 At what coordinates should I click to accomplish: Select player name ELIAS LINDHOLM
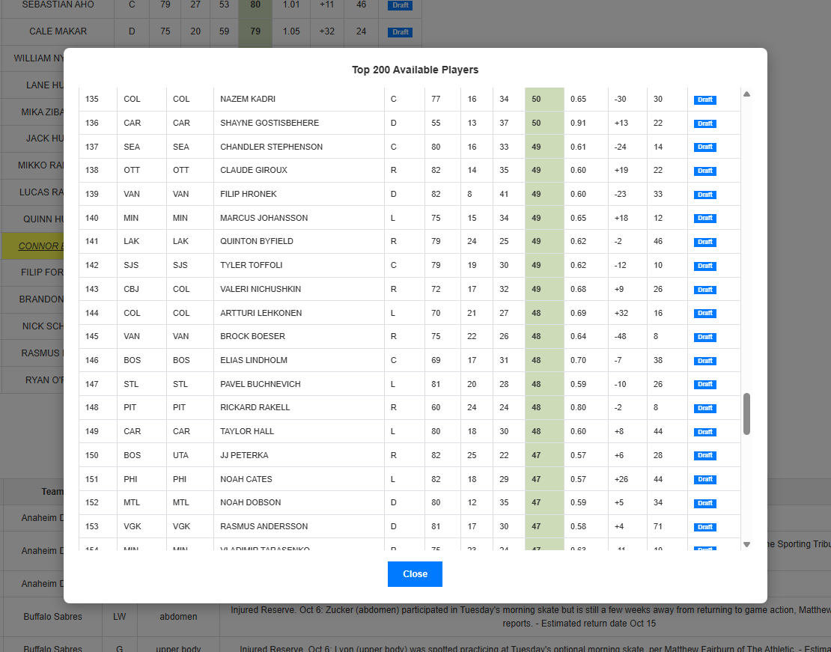(x=253, y=360)
